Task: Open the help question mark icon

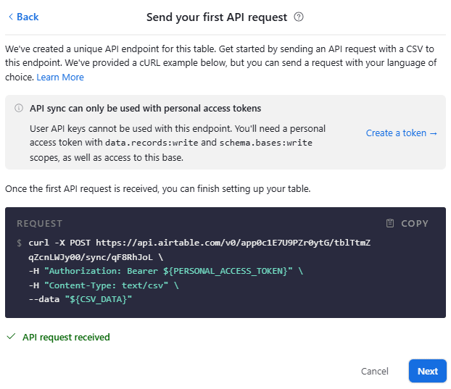Action: [299, 17]
